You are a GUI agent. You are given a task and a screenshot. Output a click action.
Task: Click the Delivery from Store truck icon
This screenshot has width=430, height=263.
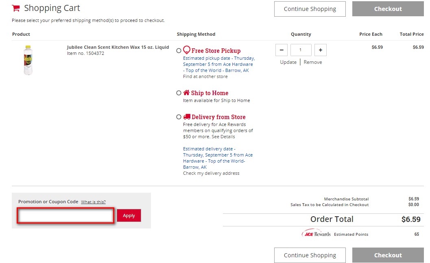tap(187, 117)
